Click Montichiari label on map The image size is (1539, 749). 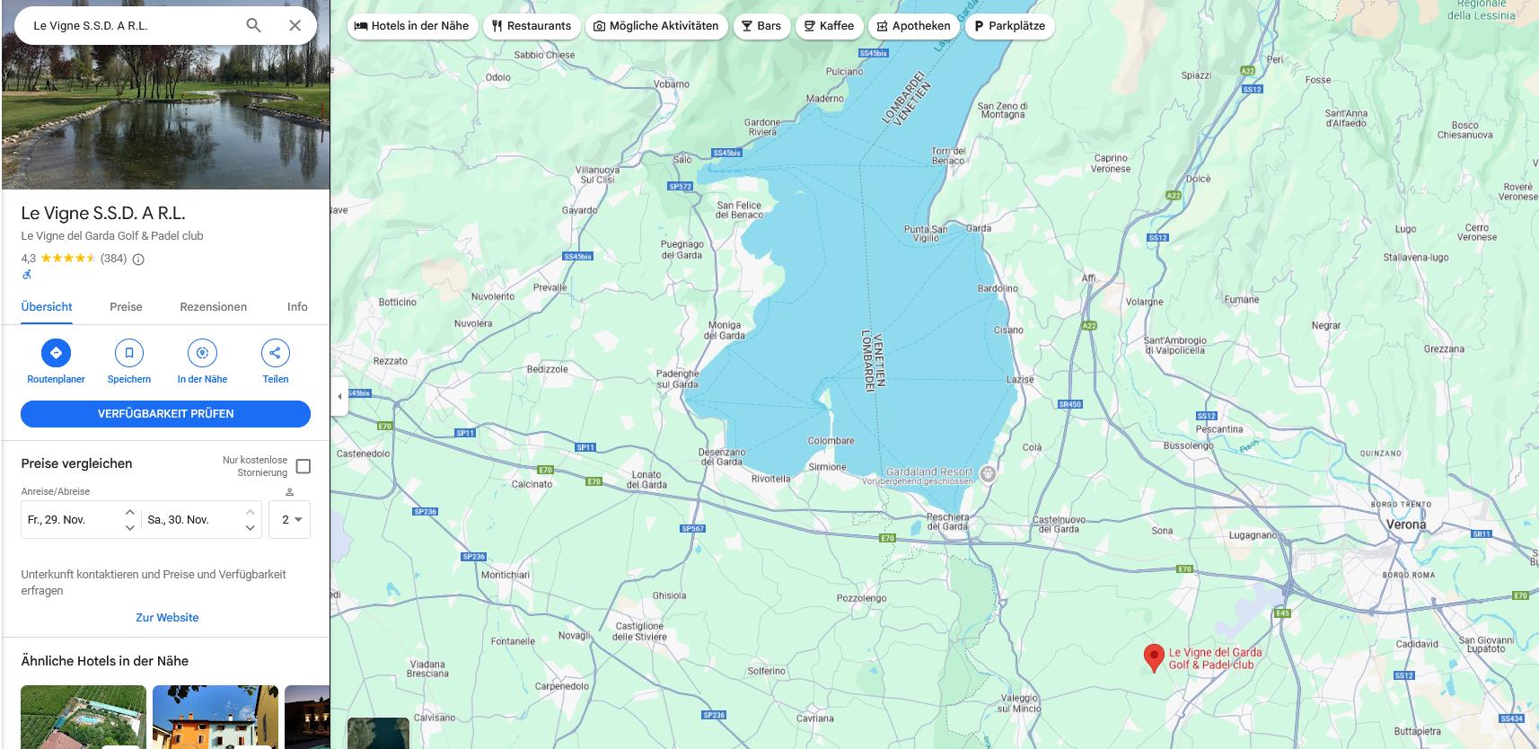(506, 575)
